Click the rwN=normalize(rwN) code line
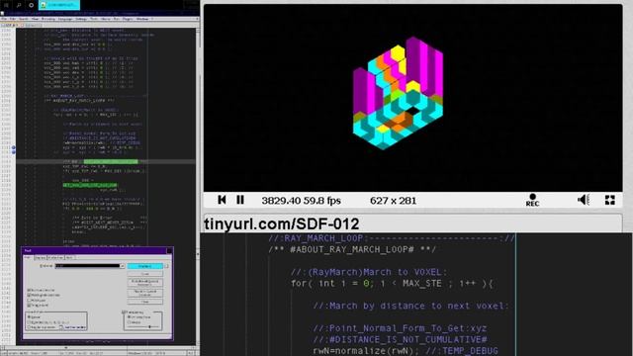Screen dimensions: 633x356 [x=405, y=351]
